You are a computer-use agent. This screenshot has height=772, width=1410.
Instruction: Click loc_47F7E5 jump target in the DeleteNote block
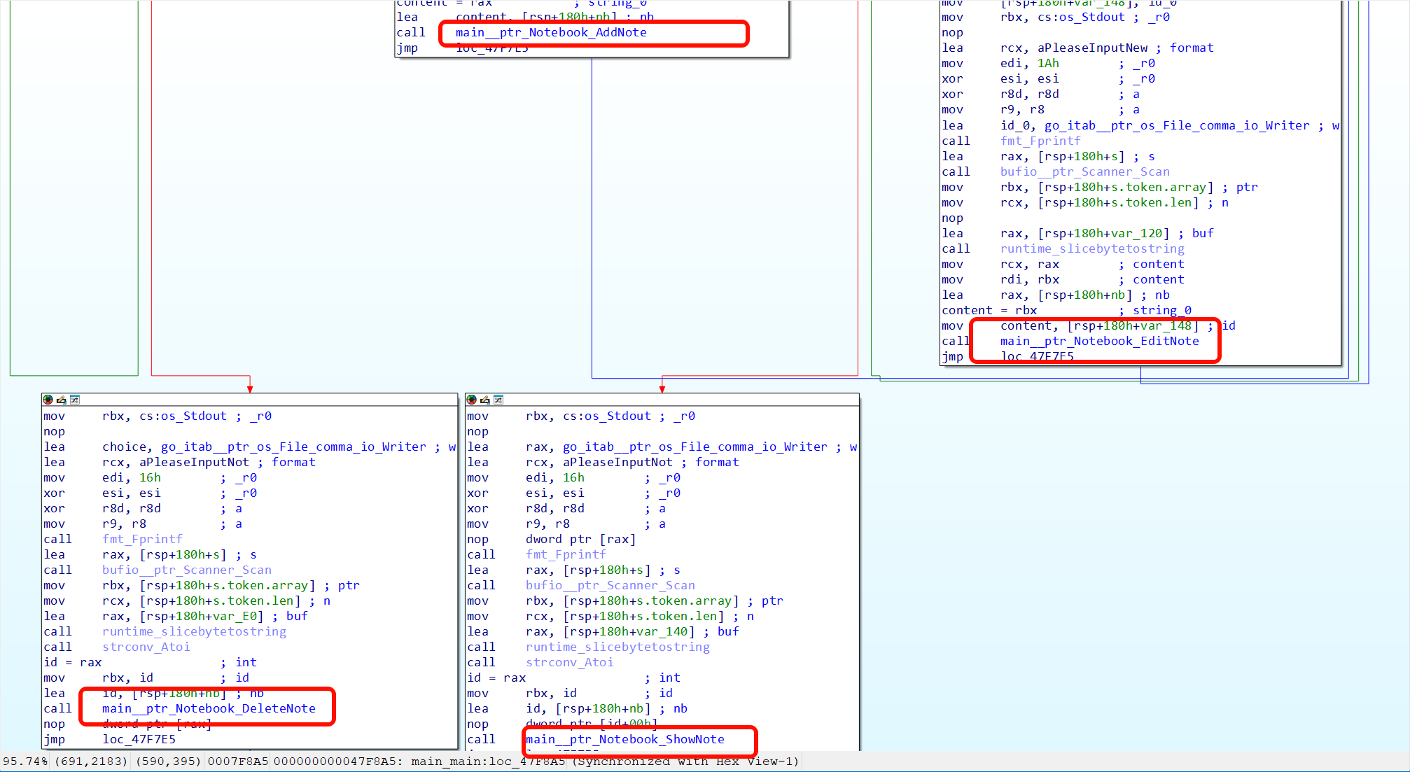click(x=139, y=739)
